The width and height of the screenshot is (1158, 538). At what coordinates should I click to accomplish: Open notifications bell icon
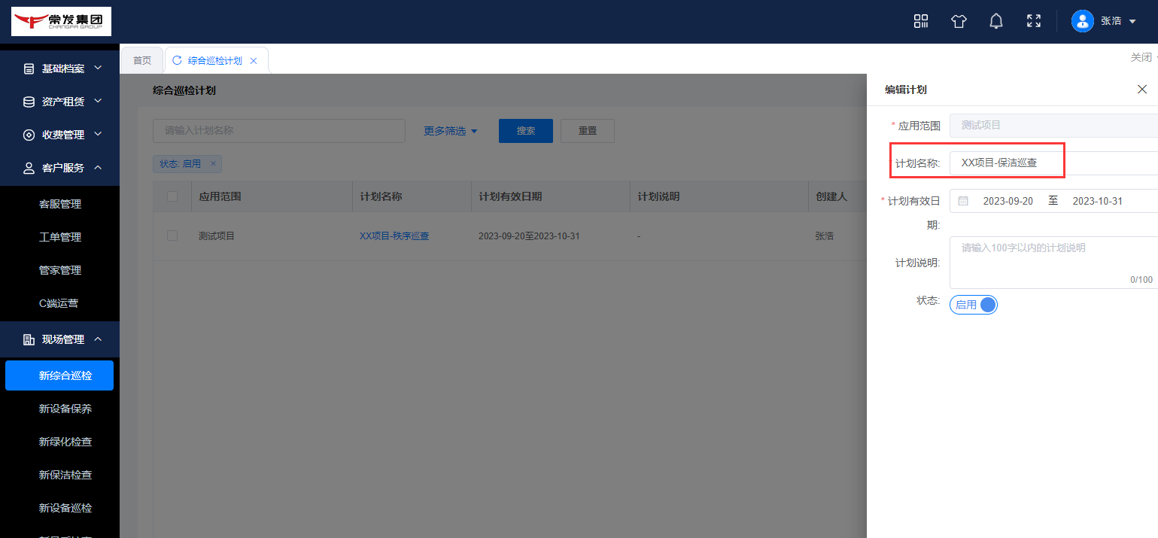(996, 21)
